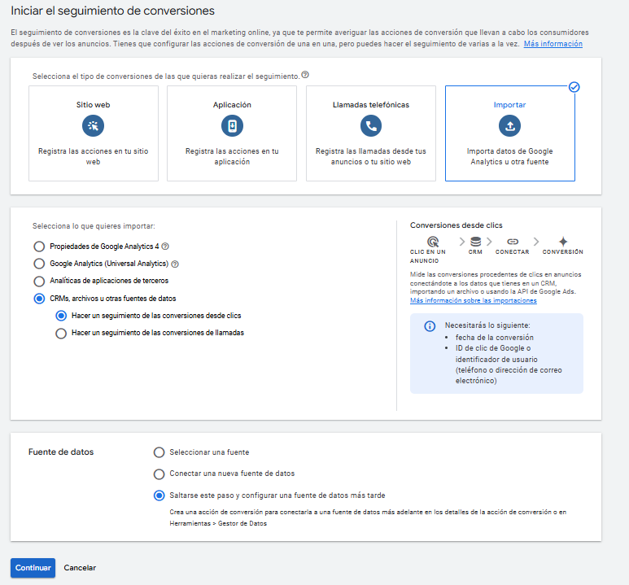Select Google Analytics (Universal Analytics) radio button

(39, 264)
